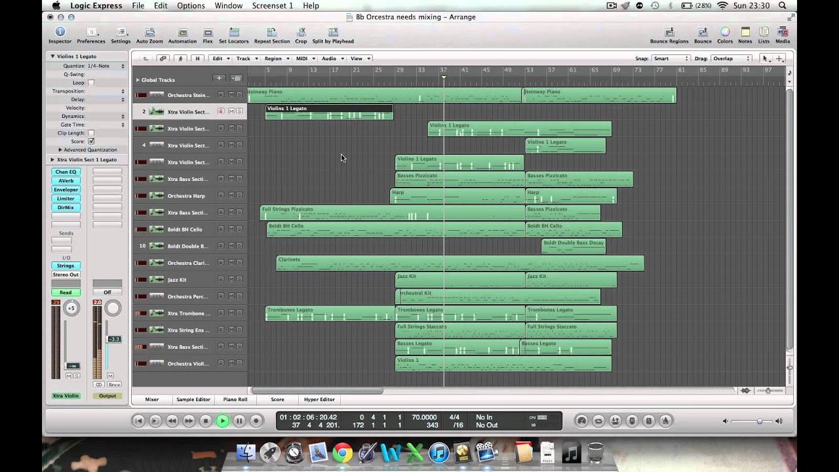Click the horizontal scrollbar of the Arrange area
This screenshot has height=472, width=839.
point(317,391)
